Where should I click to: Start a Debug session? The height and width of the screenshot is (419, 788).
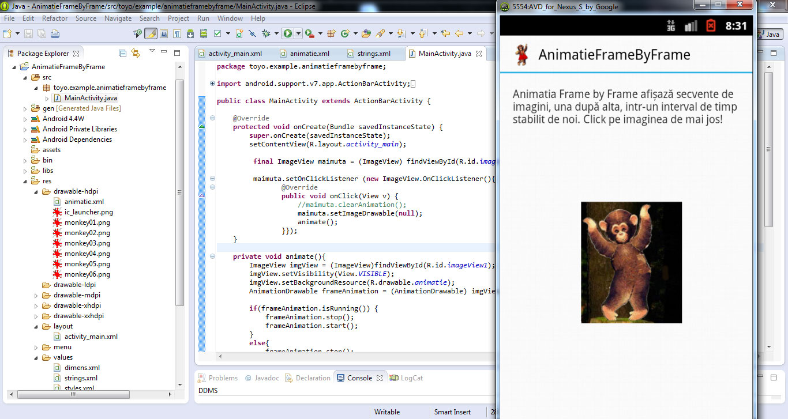tap(266, 34)
